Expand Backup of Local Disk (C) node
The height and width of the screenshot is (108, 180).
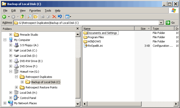[22, 82]
